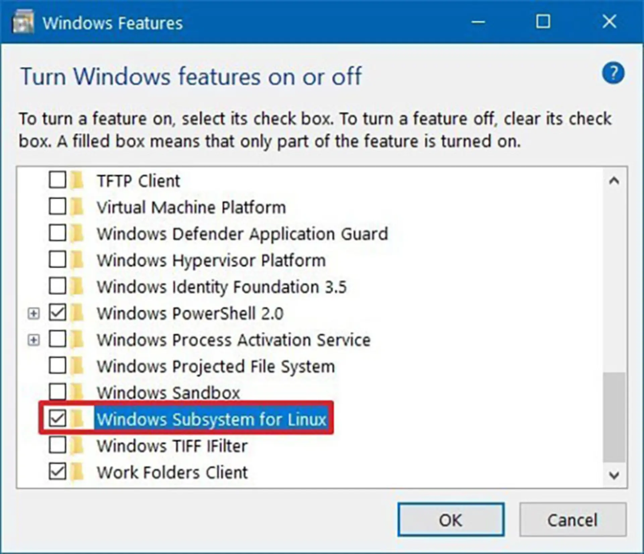
Task: Uncheck Windows Subsystem for Linux checkbox
Action: [57, 418]
